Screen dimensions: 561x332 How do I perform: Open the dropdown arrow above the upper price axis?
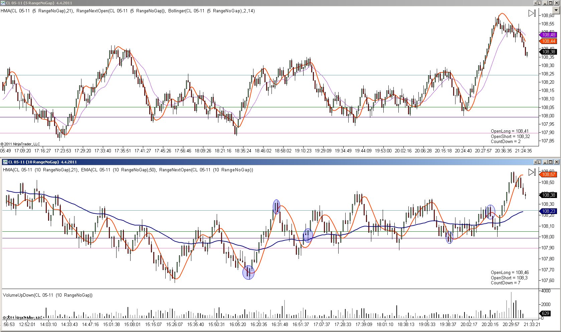[556, 10]
